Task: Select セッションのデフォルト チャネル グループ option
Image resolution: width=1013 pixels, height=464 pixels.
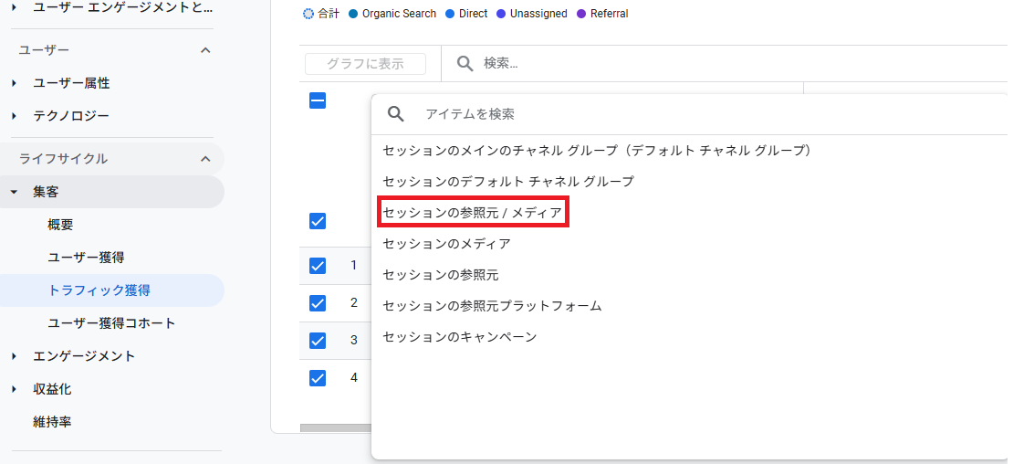Action: [508, 182]
